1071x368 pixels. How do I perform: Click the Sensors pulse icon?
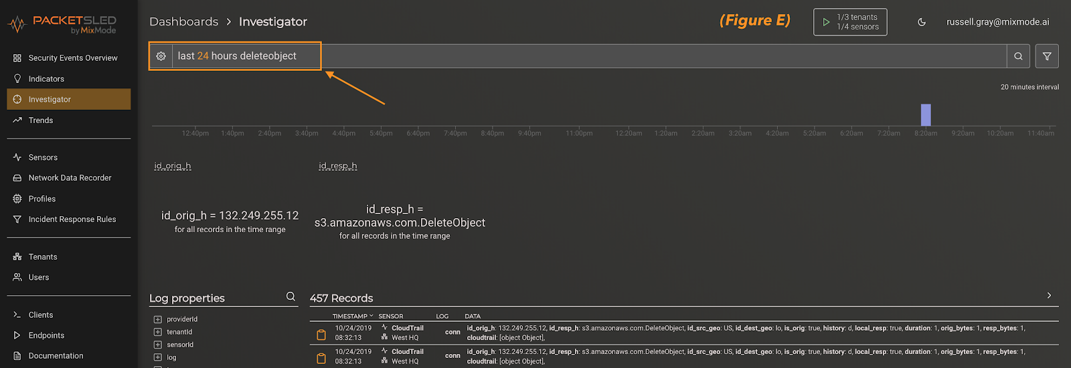point(17,157)
